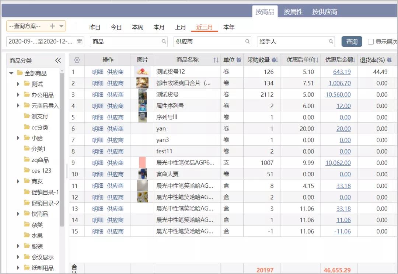Image resolution: width=398 pixels, height=274 pixels.
Task: Enable the 显示层次 checkbox
Action: tap(371, 42)
